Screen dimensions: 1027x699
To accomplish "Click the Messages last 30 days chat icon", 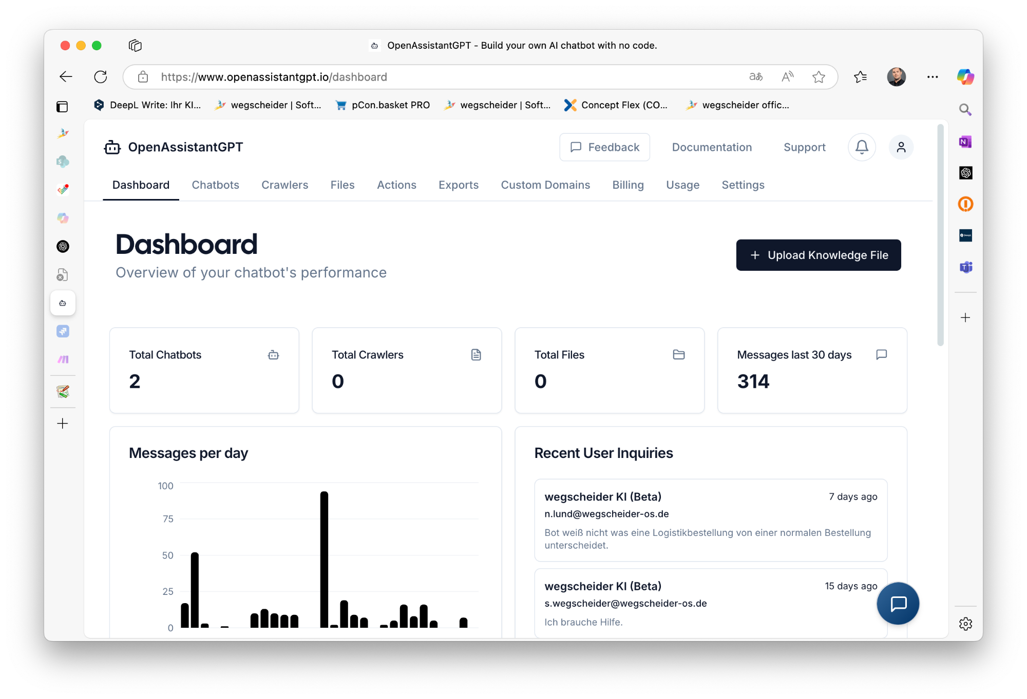I will [881, 354].
